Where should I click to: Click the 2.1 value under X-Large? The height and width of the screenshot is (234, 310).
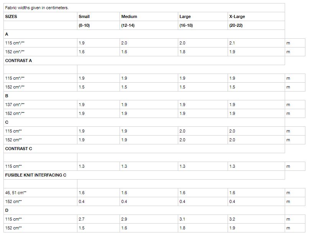point(232,43)
